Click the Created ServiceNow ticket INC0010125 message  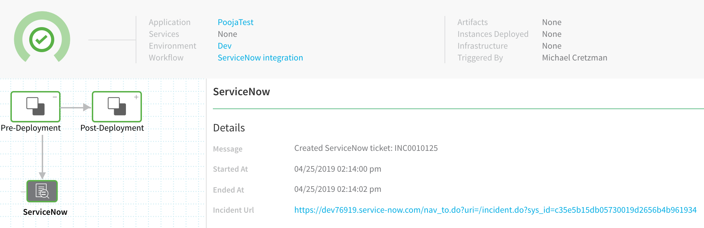(366, 148)
